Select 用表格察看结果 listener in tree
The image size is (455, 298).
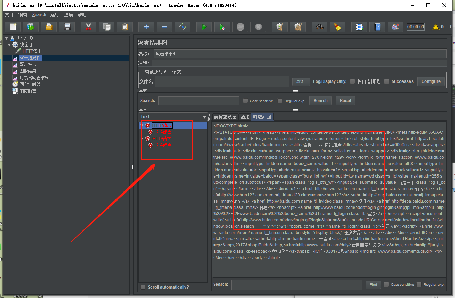click(x=34, y=78)
